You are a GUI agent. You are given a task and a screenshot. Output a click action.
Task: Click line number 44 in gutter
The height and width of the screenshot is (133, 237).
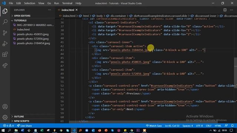[x=62, y=54]
